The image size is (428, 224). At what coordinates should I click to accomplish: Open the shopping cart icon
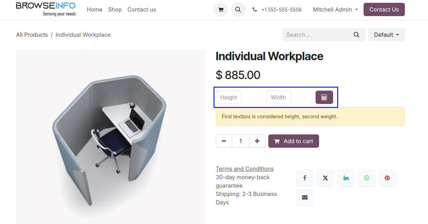tap(221, 9)
